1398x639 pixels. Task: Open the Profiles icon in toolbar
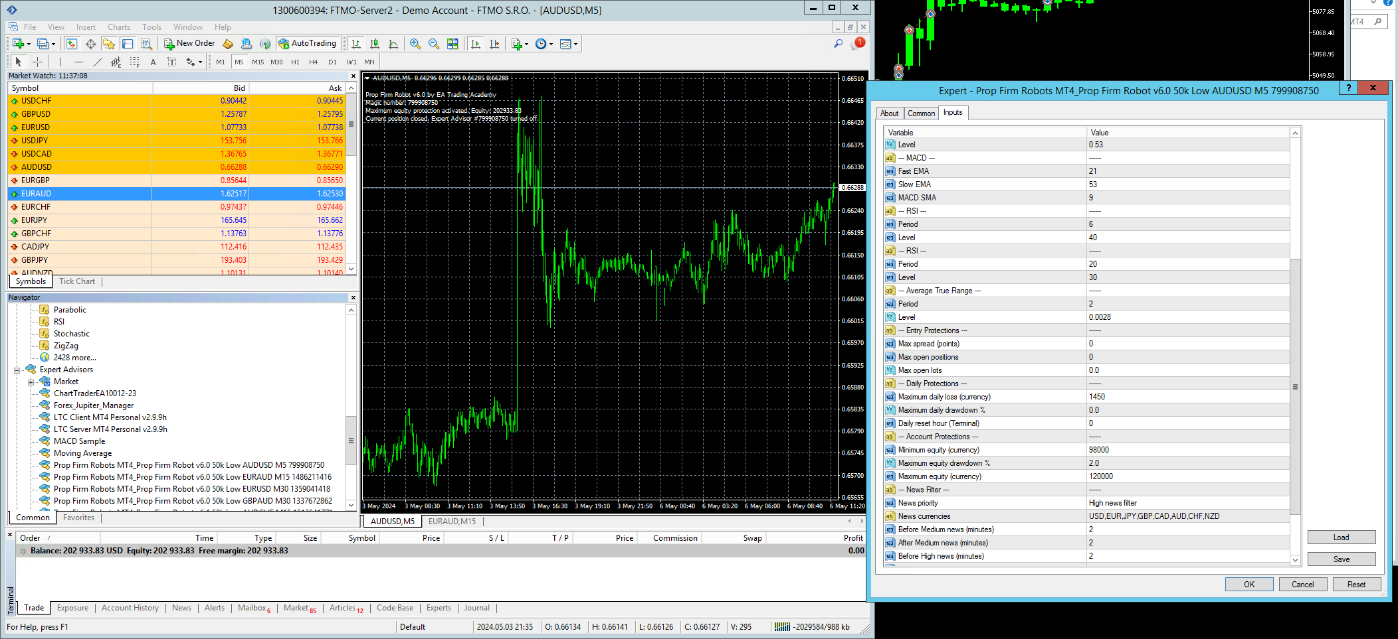[x=43, y=44]
